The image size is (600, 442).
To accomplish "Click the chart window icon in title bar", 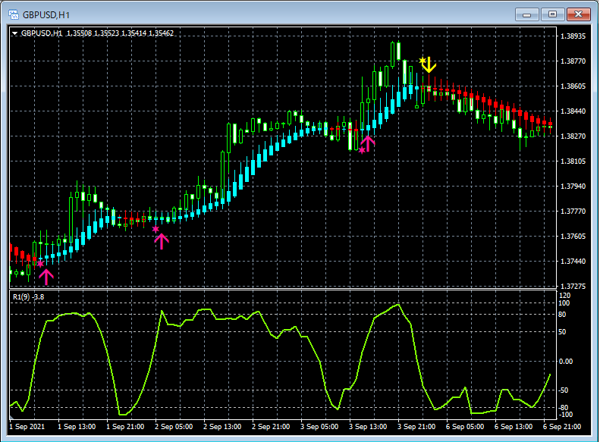I will click(x=13, y=14).
